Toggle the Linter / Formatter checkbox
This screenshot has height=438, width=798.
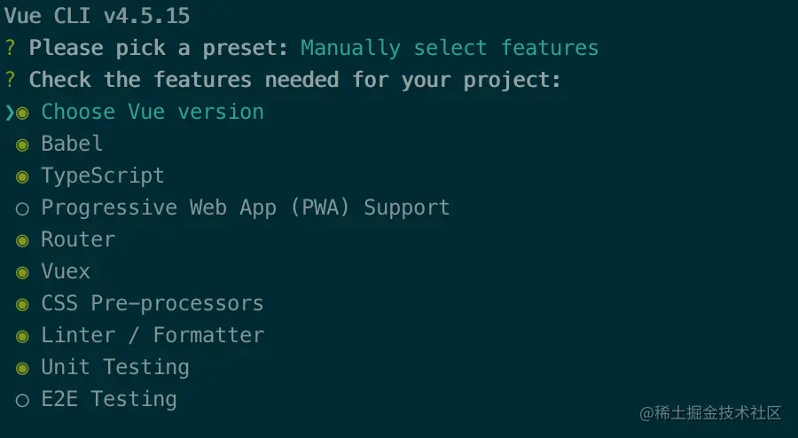coord(22,336)
